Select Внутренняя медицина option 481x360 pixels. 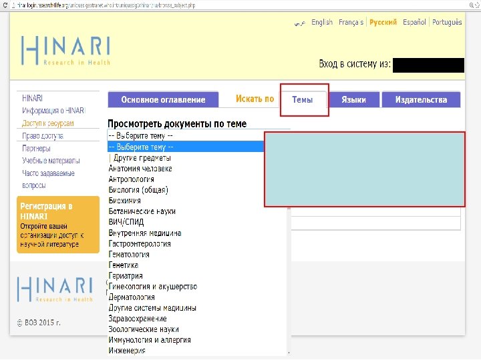[145, 233]
